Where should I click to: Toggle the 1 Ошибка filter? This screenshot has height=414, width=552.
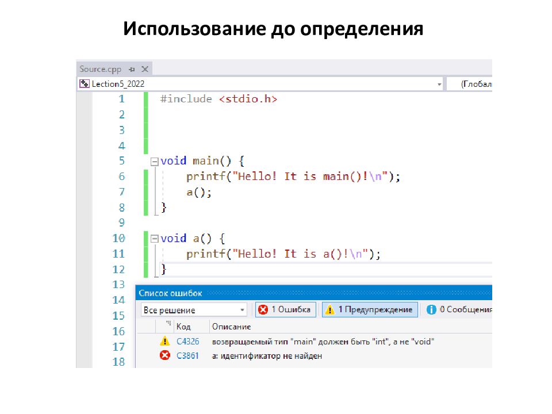(286, 309)
